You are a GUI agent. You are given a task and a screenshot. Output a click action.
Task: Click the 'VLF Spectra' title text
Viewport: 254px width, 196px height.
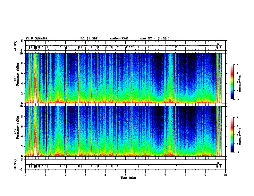click(x=36, y=38)
